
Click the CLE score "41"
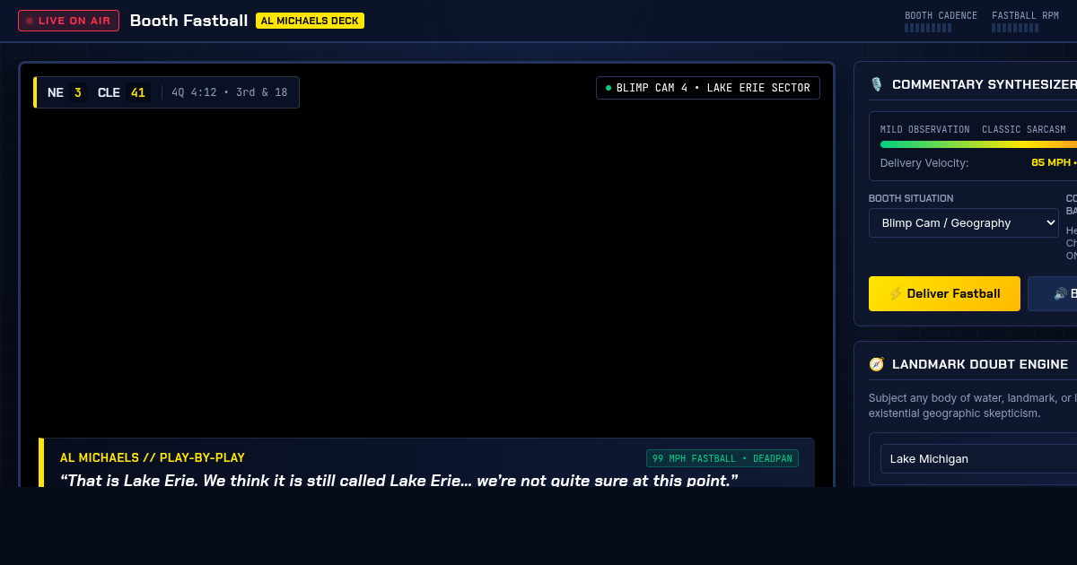pyautogui.click(x=138, y=92)
